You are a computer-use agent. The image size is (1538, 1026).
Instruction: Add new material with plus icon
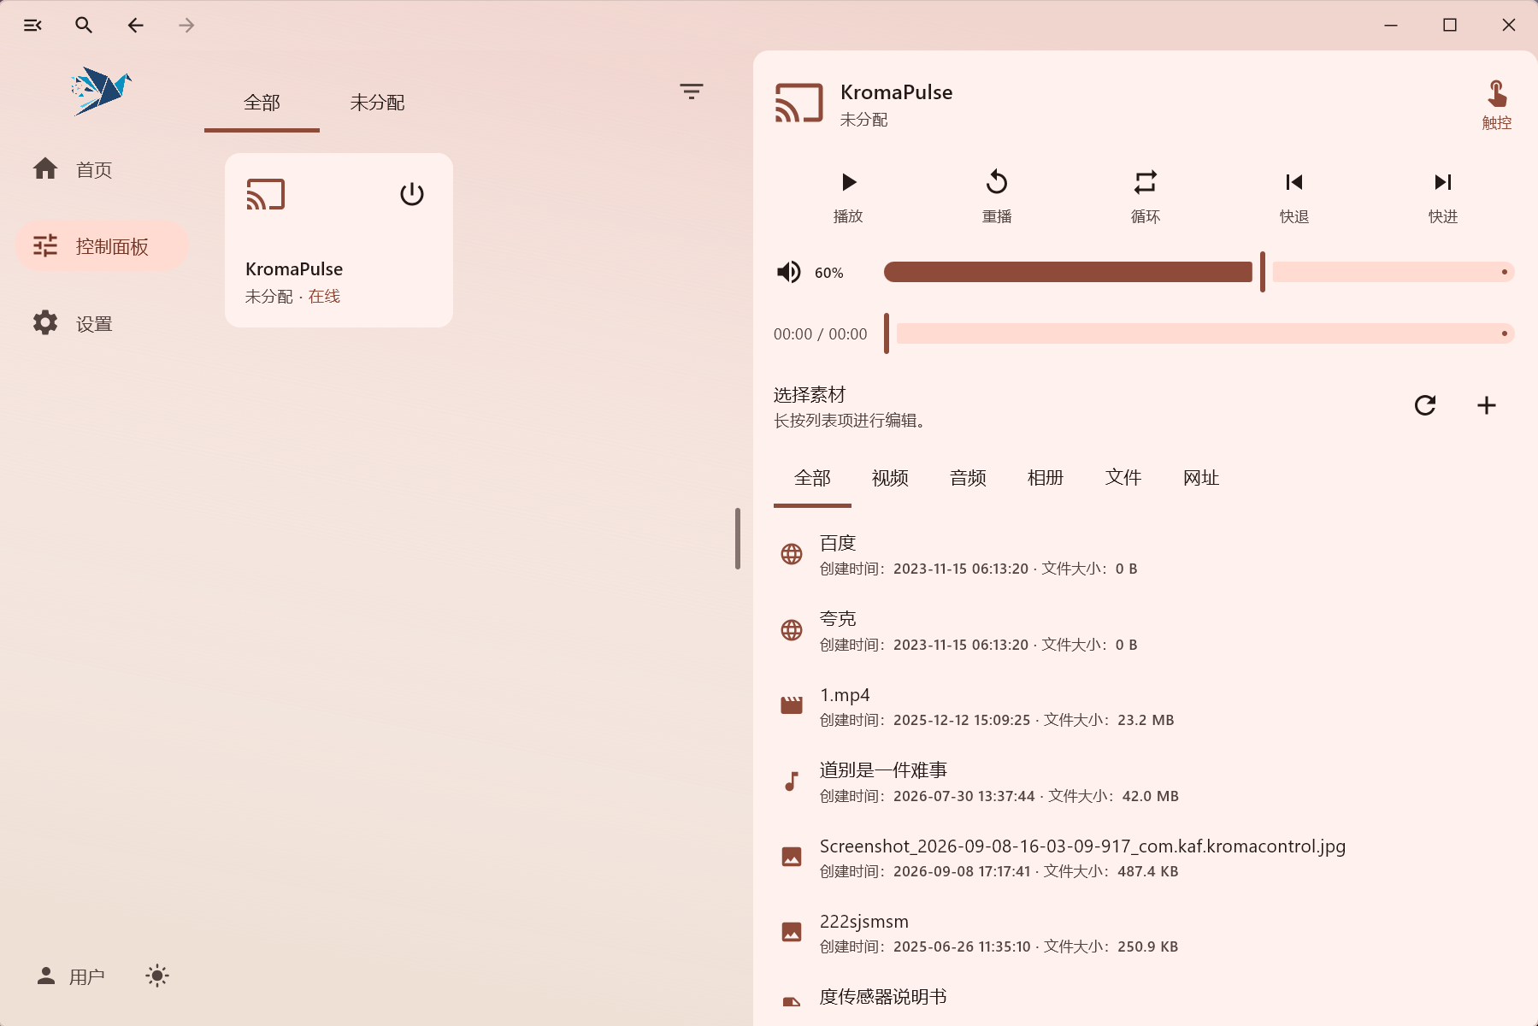tap(1487, 405)
